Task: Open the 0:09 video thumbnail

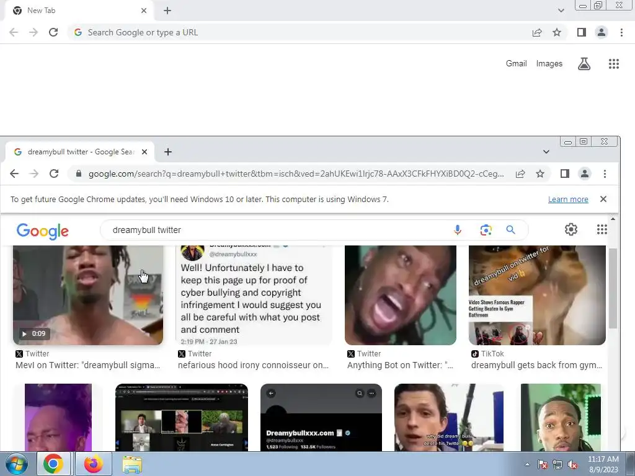Action: pyautogui.click(x=88, y=295)
